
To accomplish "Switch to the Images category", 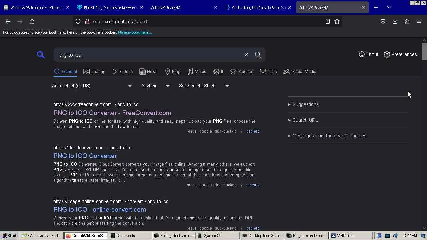I will tap(94, 71).
